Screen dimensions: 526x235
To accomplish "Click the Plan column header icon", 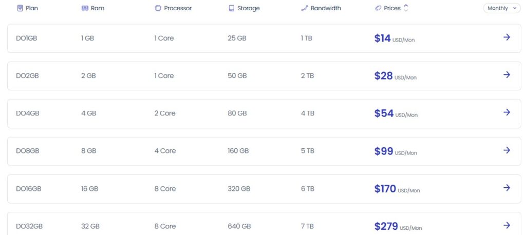I will (20, 8).
